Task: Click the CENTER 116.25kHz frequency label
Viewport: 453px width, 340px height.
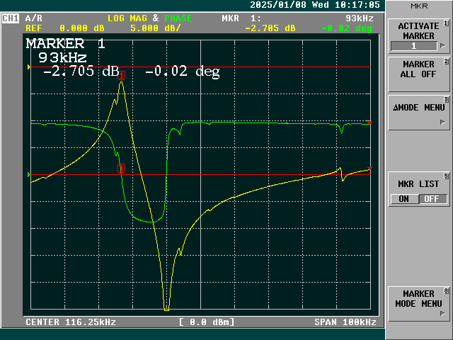Action: (71, 322)
